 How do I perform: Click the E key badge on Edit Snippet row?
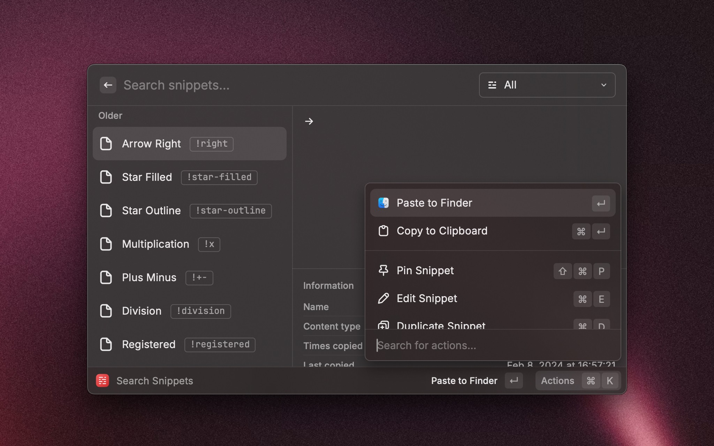pos(601,299)
